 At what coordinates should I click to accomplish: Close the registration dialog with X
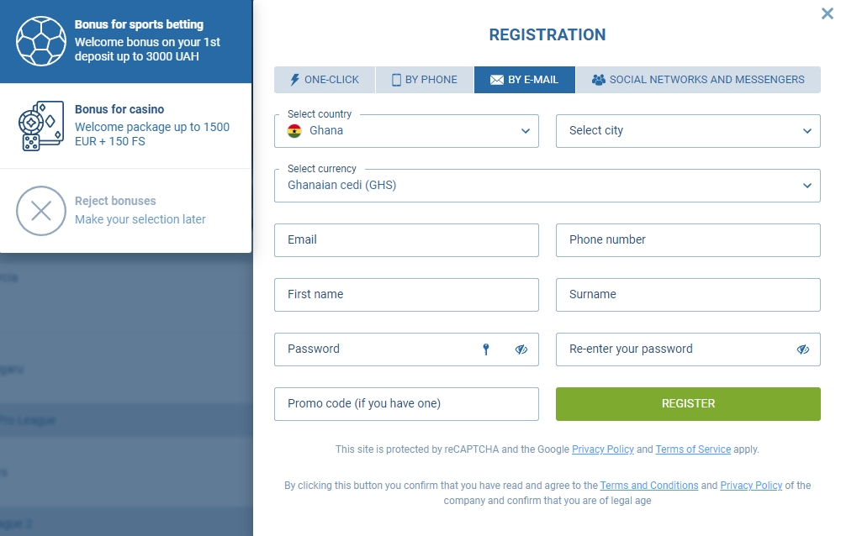click(x=827, y=13)
